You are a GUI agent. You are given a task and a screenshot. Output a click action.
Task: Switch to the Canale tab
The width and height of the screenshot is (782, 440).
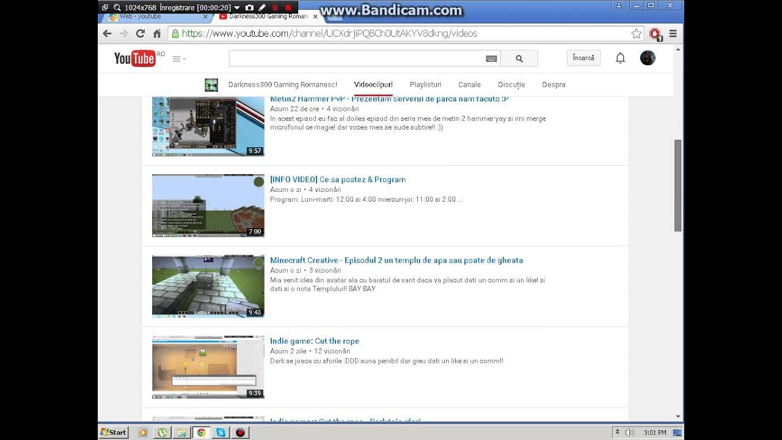click(469, 85)
